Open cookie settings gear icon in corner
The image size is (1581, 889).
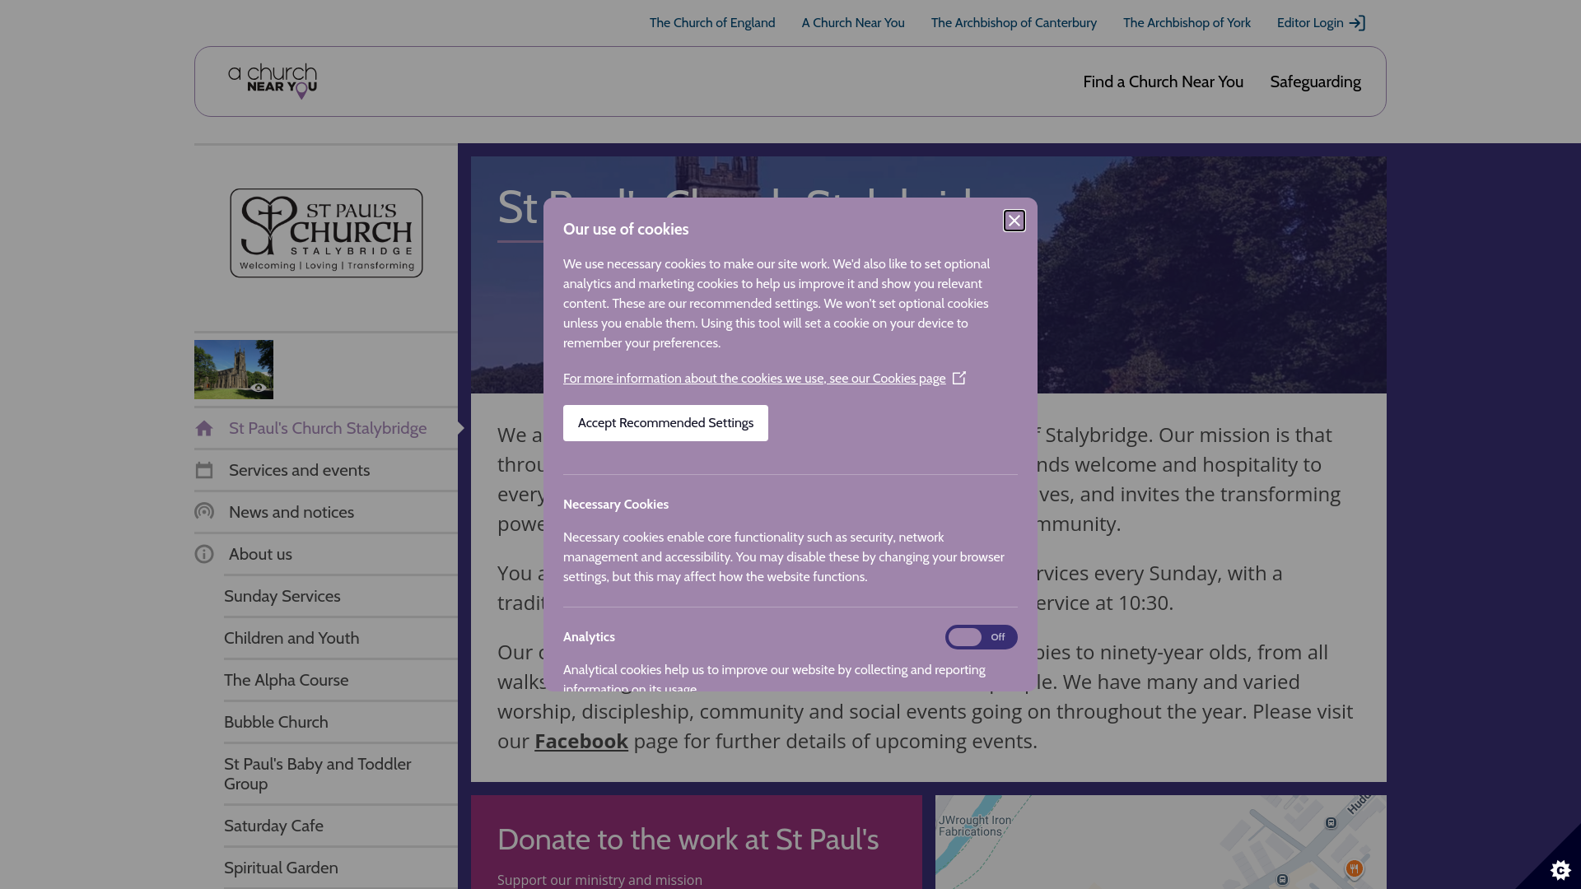click(1560, 869)
